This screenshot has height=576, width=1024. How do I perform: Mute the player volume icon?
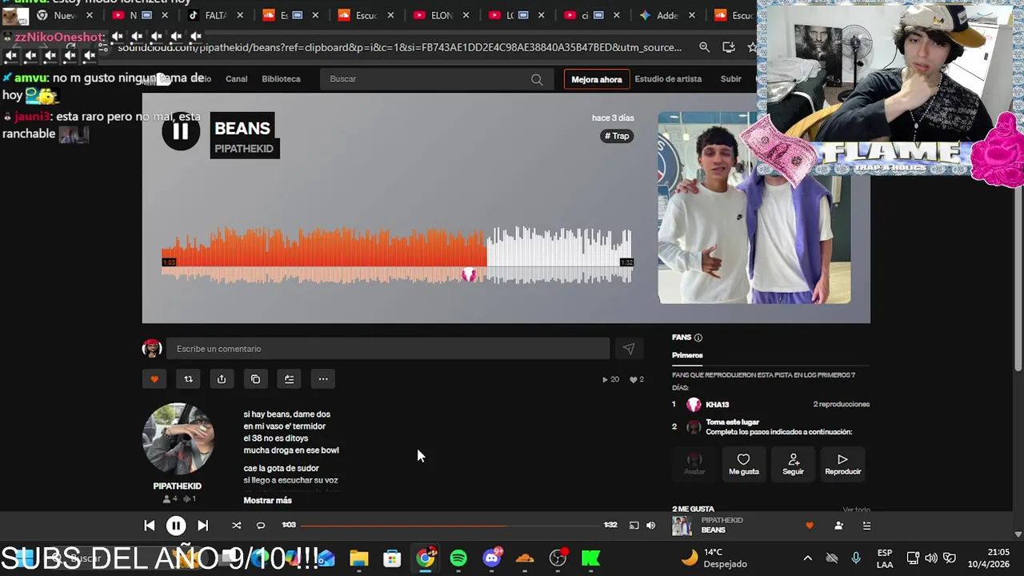[650, 526]
